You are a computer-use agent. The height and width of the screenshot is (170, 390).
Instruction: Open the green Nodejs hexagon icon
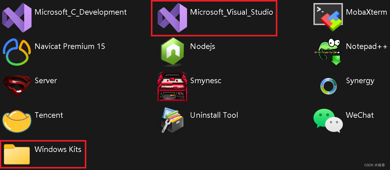172,51
